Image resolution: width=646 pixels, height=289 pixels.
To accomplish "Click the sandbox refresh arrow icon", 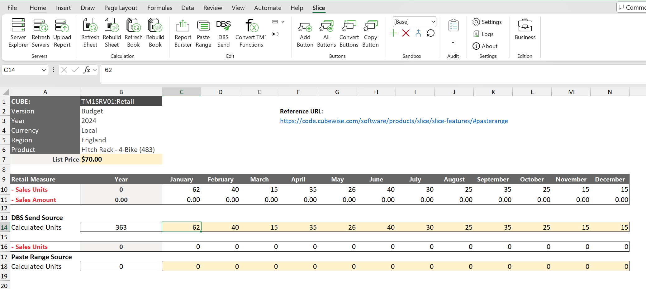I will 431,33.
